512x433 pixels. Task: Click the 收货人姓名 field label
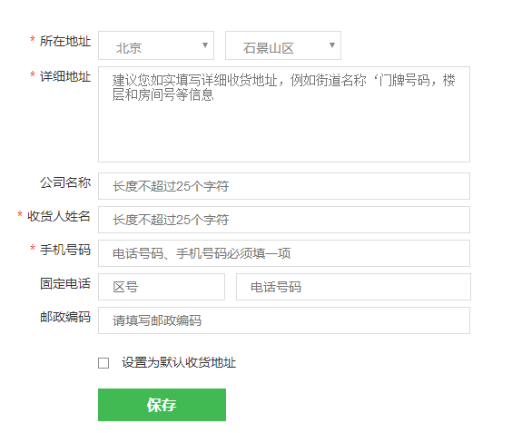59,216
